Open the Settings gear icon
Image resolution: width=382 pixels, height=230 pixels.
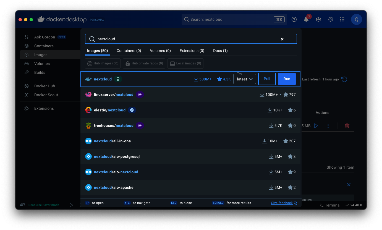[330, 19]
